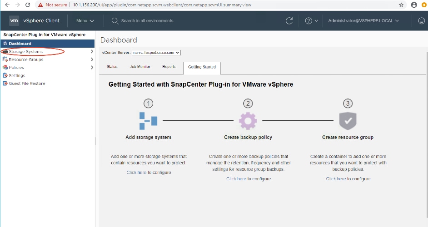The height and width of the screenshot is (227, 428).
Task: Click the Create backup policy heading
Action: click(248, 137)
